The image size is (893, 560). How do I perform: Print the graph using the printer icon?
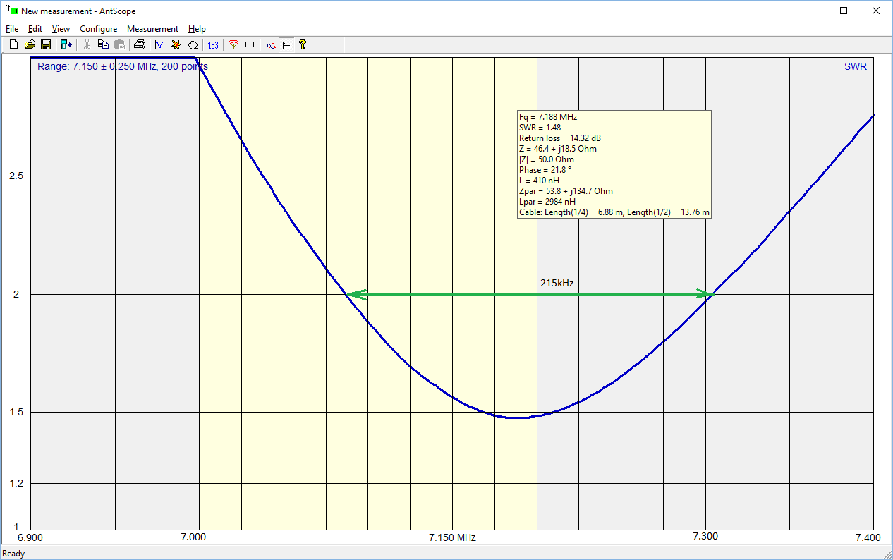[x=140, y=45]
